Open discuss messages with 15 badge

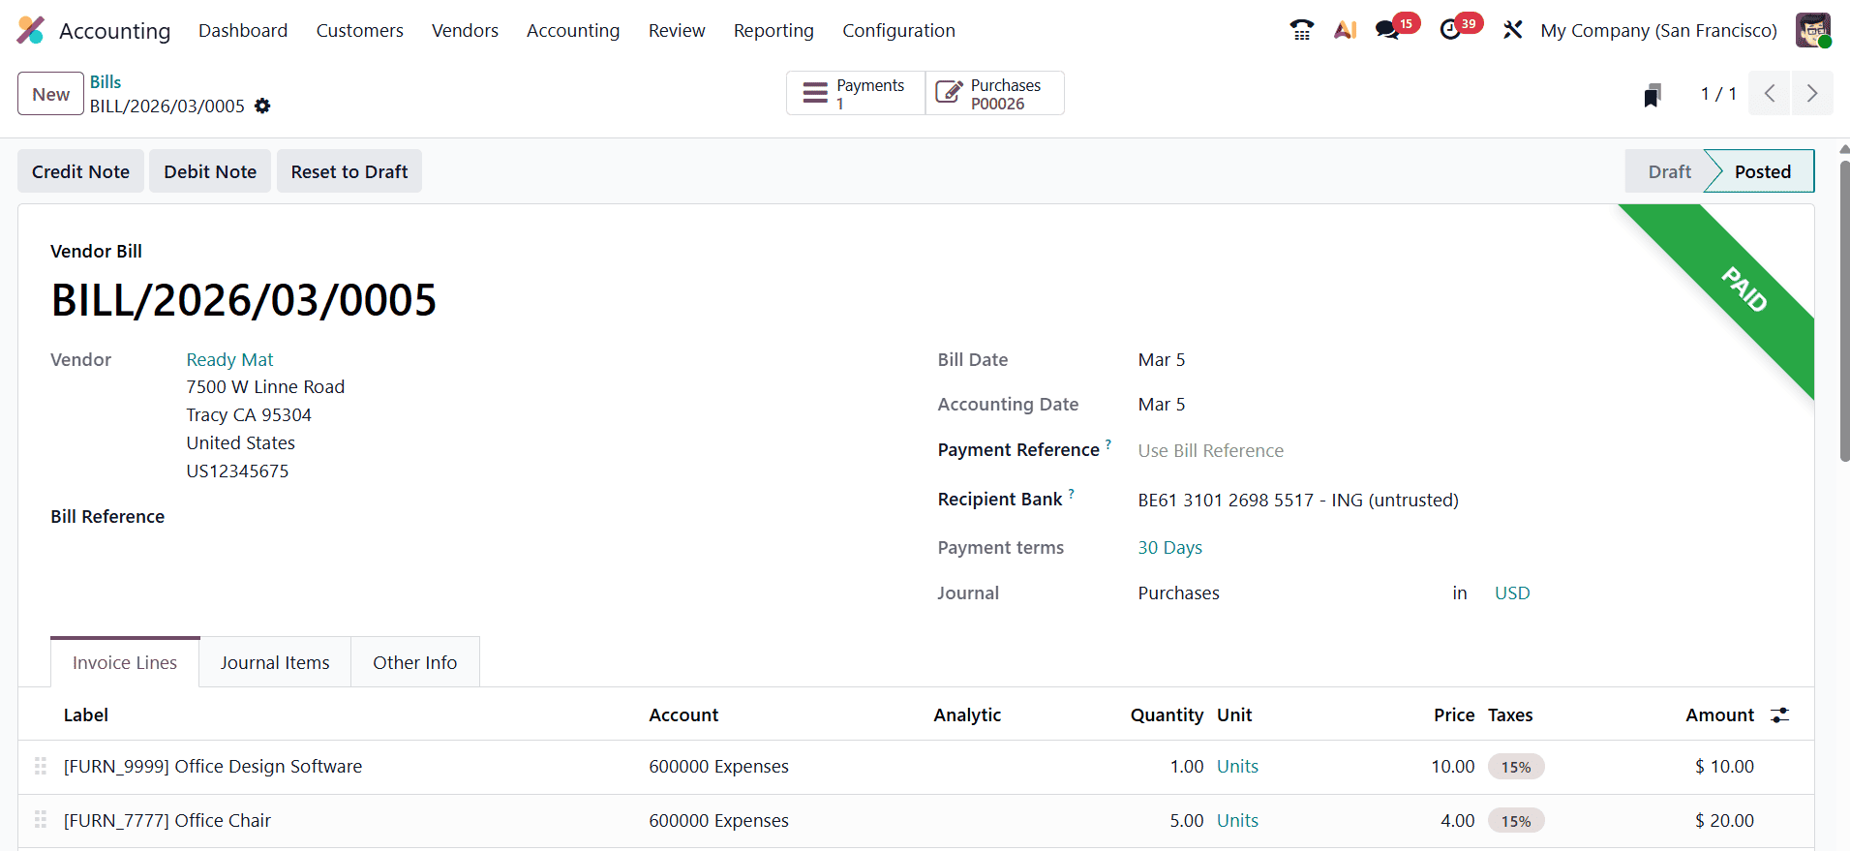tap(1396, 27)
